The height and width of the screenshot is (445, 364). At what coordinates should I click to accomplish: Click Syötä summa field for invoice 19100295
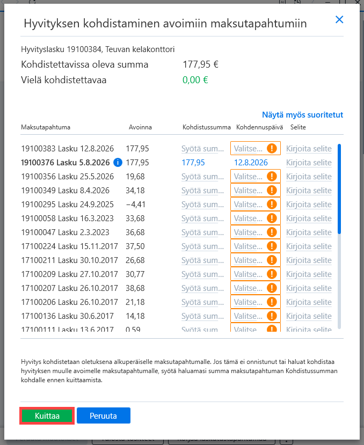point(202,205)
